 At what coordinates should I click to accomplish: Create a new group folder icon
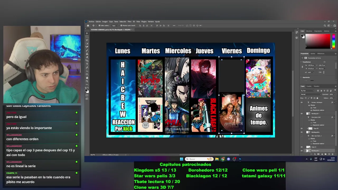(326, 154)
